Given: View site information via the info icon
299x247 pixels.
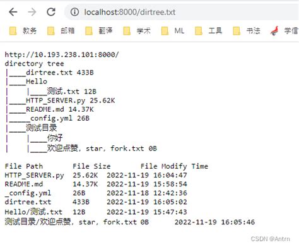Looking at the screenshot, I should click(74, 12).
